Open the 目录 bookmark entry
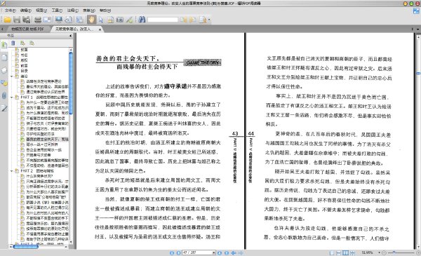The image size is (421, 256). pyautogui.click(x=24, y=71)
